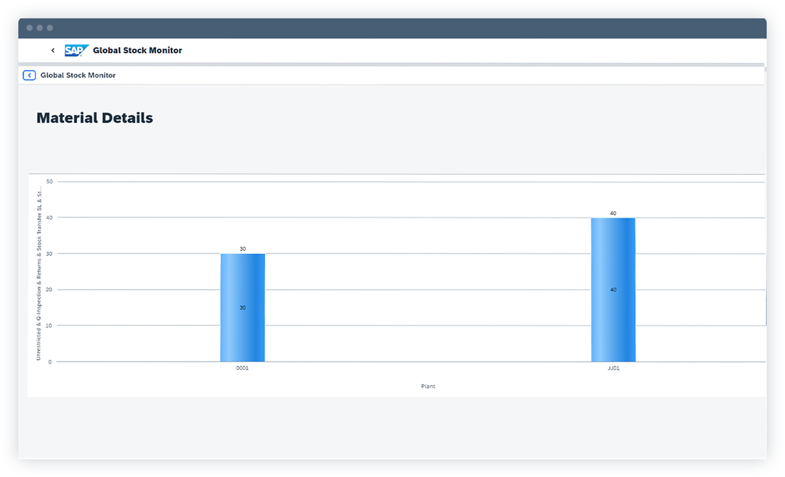Select the leftmost traffic-light dot in title bar
Screen dimensions: 785x477
[29, 28]
